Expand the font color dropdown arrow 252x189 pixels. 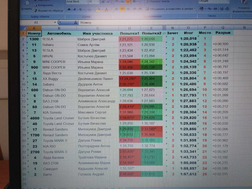pyautogui.click(x=110, y=10)
